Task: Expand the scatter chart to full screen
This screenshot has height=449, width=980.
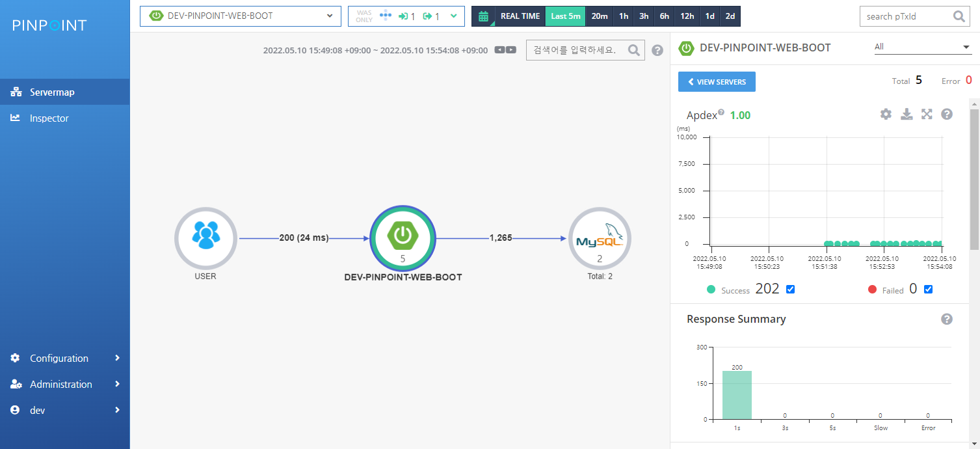Action: click(x=927, y=115)
